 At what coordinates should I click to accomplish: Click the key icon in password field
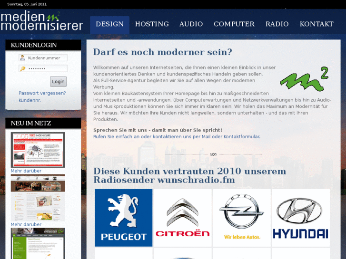pyautogui.click(x=22, y=68)
